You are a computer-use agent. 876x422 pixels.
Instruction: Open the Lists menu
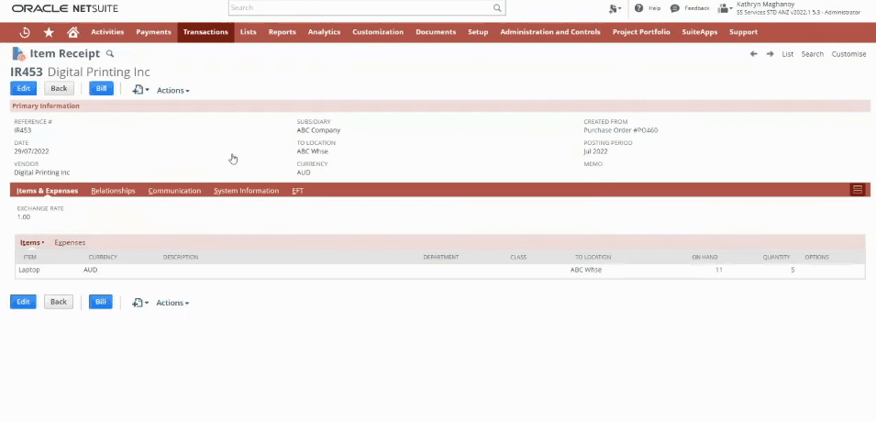248,32
